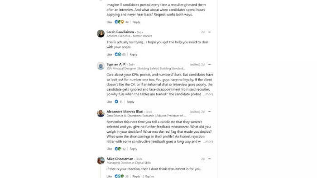Image resolution: width=317 pixels, height=178 pixels.
Task: Like Alexandre Monras Blasi's comment
Action: click(109, 149)
